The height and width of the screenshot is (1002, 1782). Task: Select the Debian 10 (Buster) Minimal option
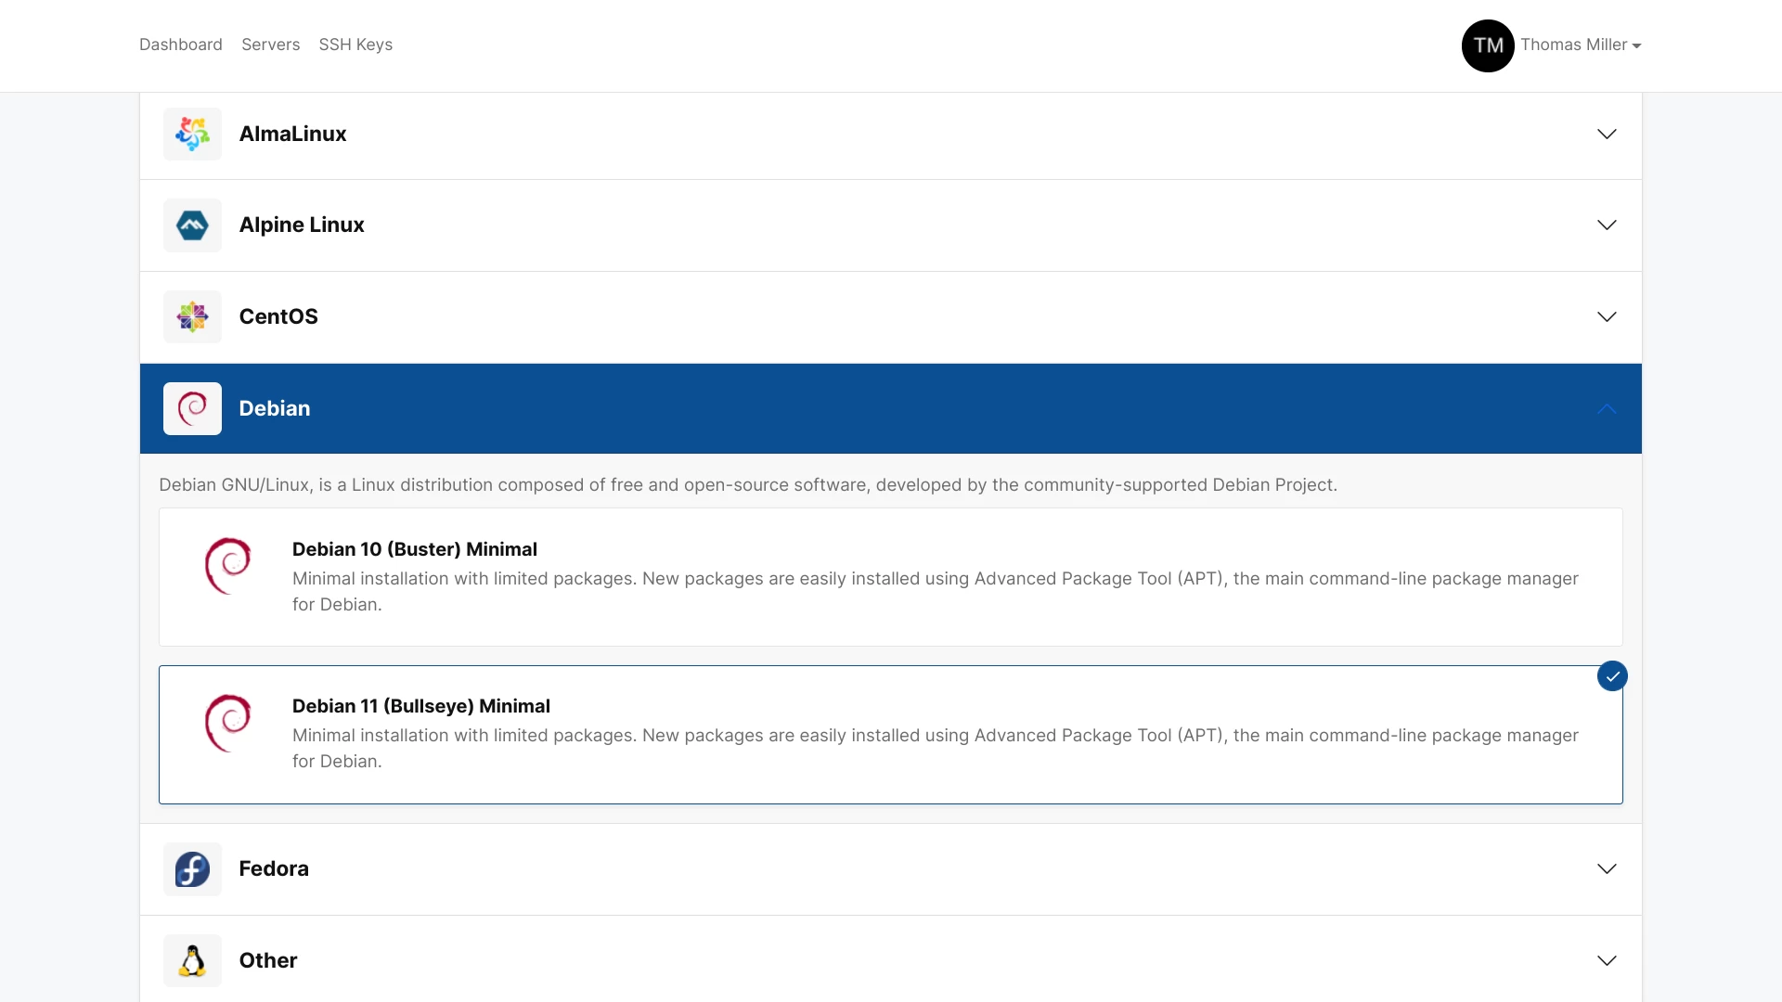point(414,549)
